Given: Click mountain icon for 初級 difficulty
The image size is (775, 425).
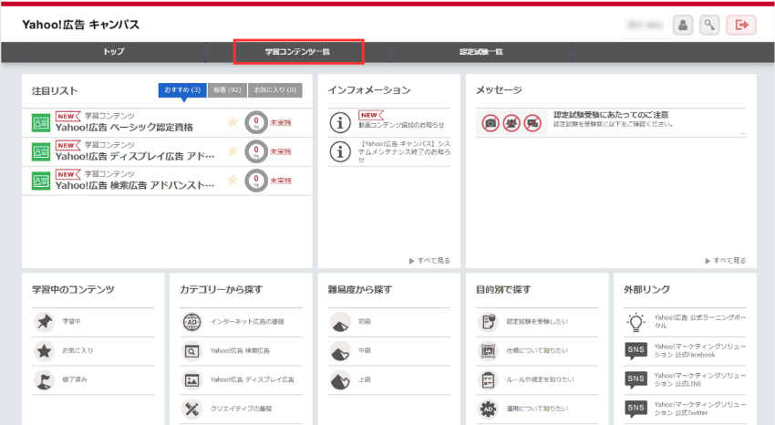Looking at the screenshot, I should pos(340,322).
